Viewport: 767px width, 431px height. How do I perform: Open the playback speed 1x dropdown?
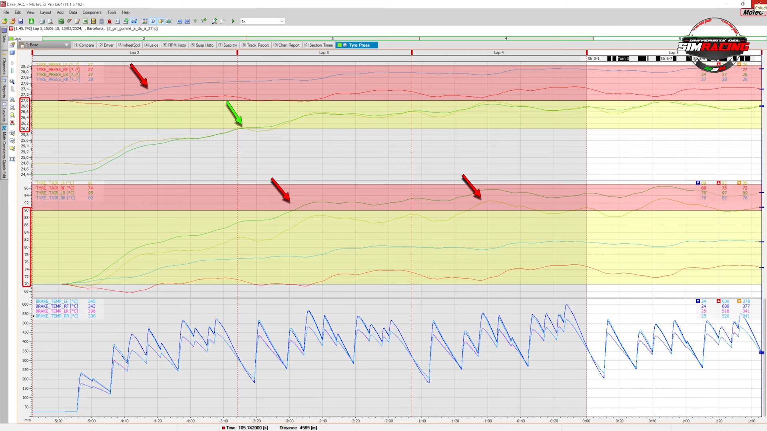tap(281, 21)
